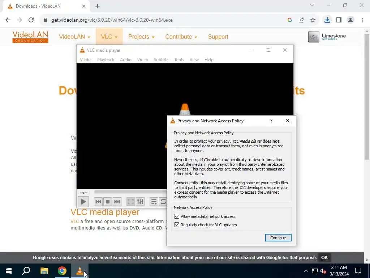The image size is (370, 278).
Task: Click the address bar URL field
Action: coord(165,20)
